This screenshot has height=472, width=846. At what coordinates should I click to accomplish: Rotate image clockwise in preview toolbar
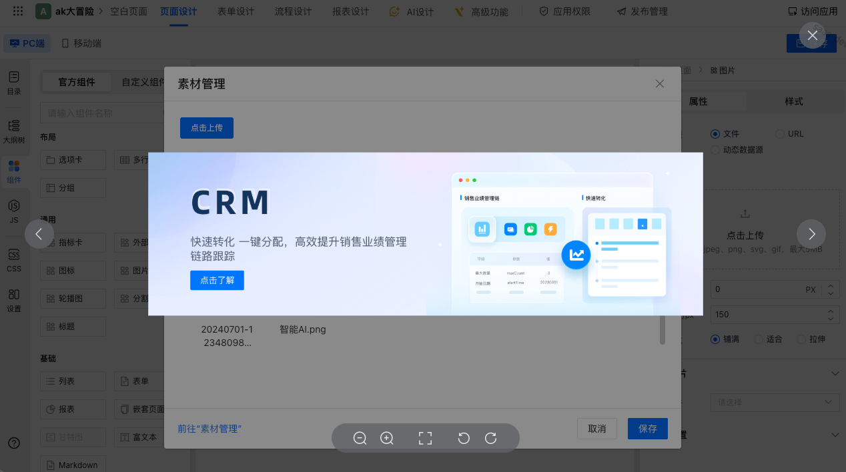[490, 438]
